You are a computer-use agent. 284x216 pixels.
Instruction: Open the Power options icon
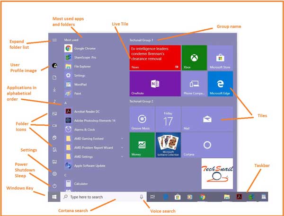coord(54,186)
